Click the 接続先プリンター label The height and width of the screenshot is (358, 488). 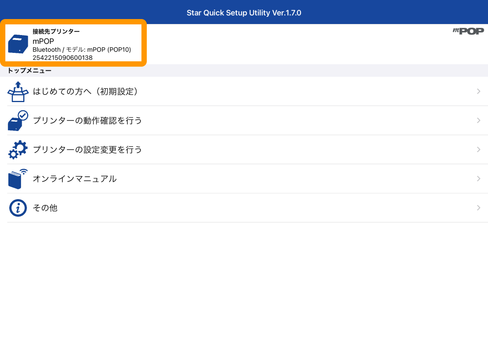[56, 32]
